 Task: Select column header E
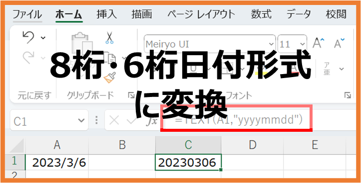tap(315, 145)
